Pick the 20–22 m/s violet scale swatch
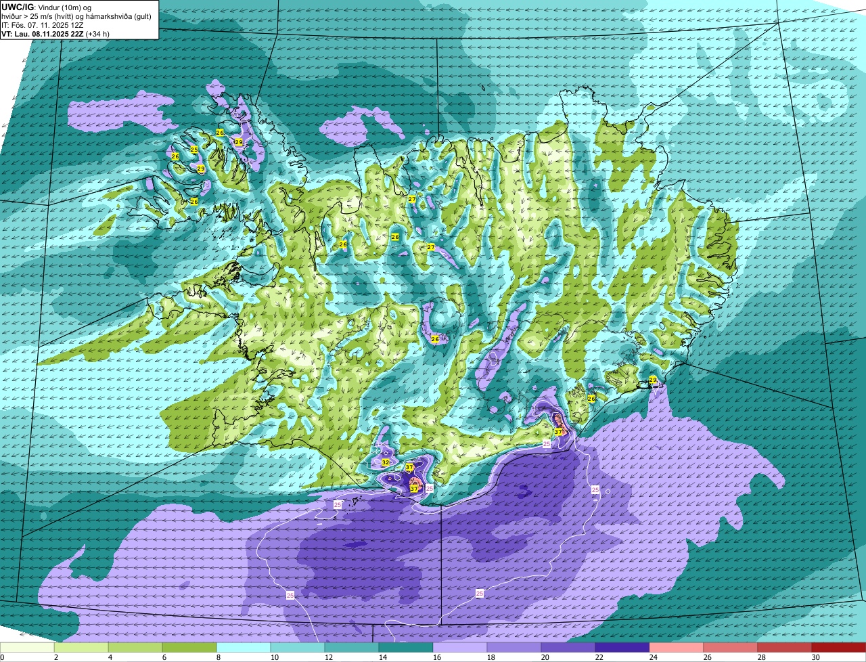866x662 pixels. (568, 648)
